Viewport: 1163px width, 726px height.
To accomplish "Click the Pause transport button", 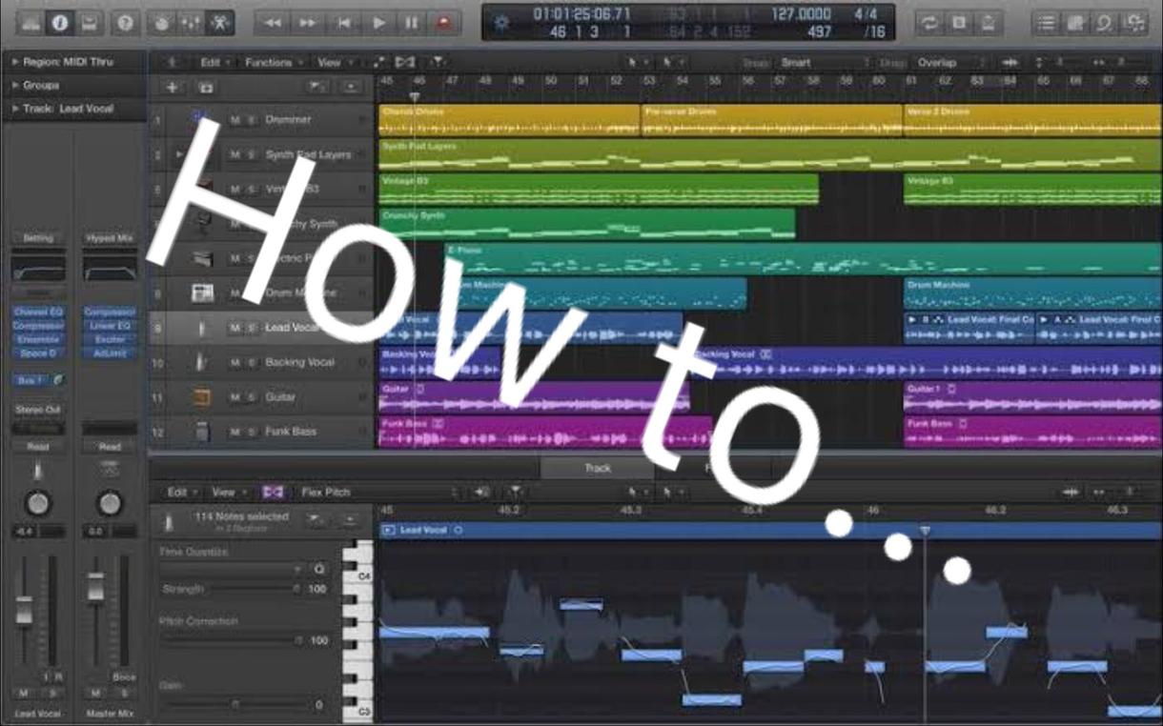I will [412, 23].
